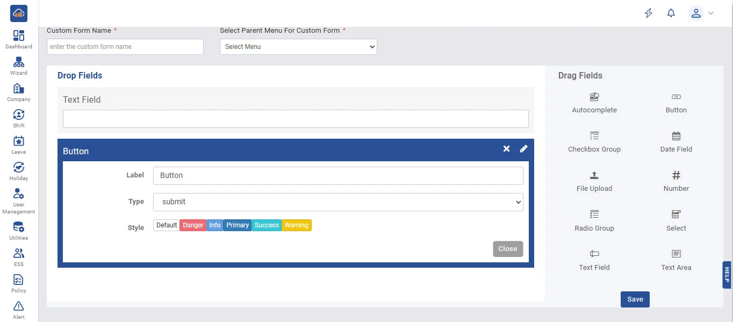Expand the button Type submit dropdown

point(338,202)
